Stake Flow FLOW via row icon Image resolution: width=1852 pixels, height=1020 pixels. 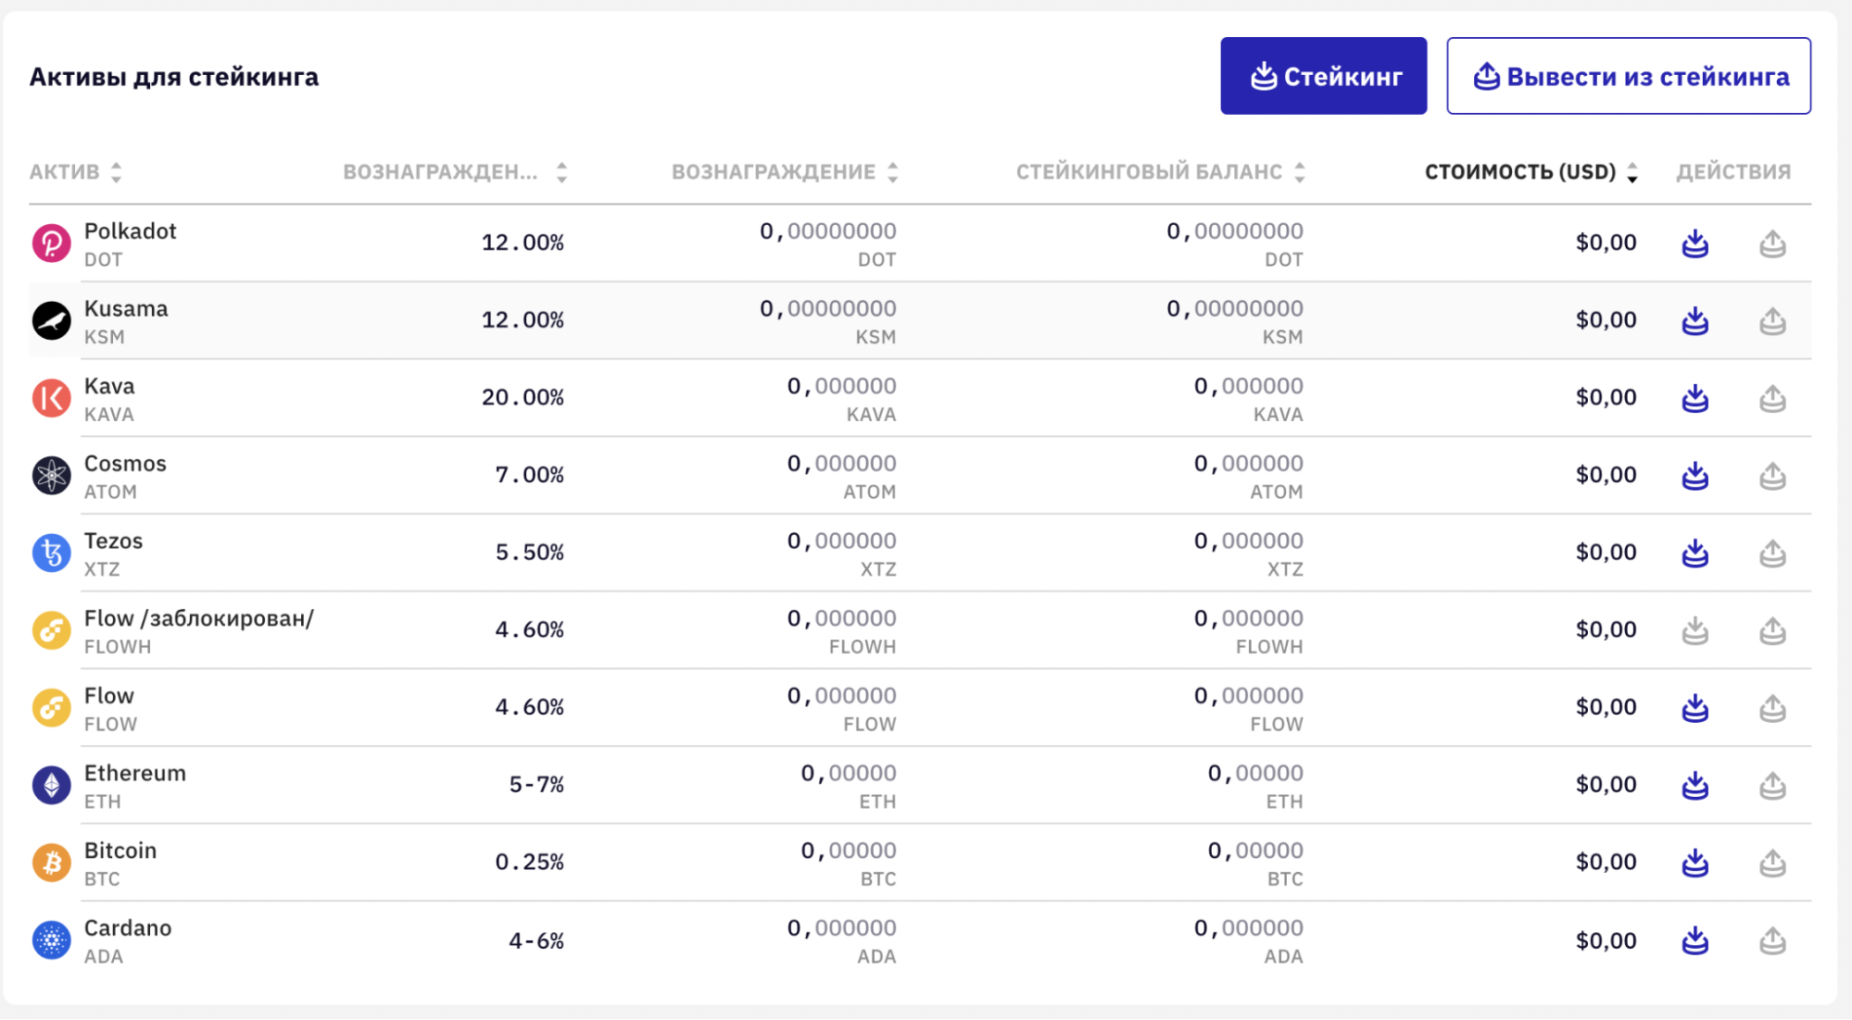click(1695, 708)
